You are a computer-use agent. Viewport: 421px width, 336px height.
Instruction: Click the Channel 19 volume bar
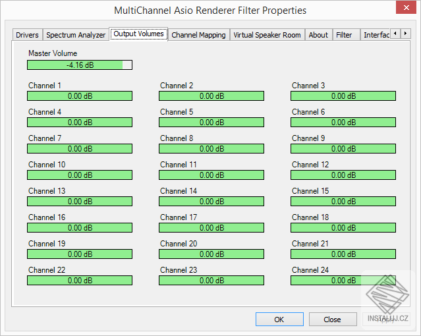[80, 254]
